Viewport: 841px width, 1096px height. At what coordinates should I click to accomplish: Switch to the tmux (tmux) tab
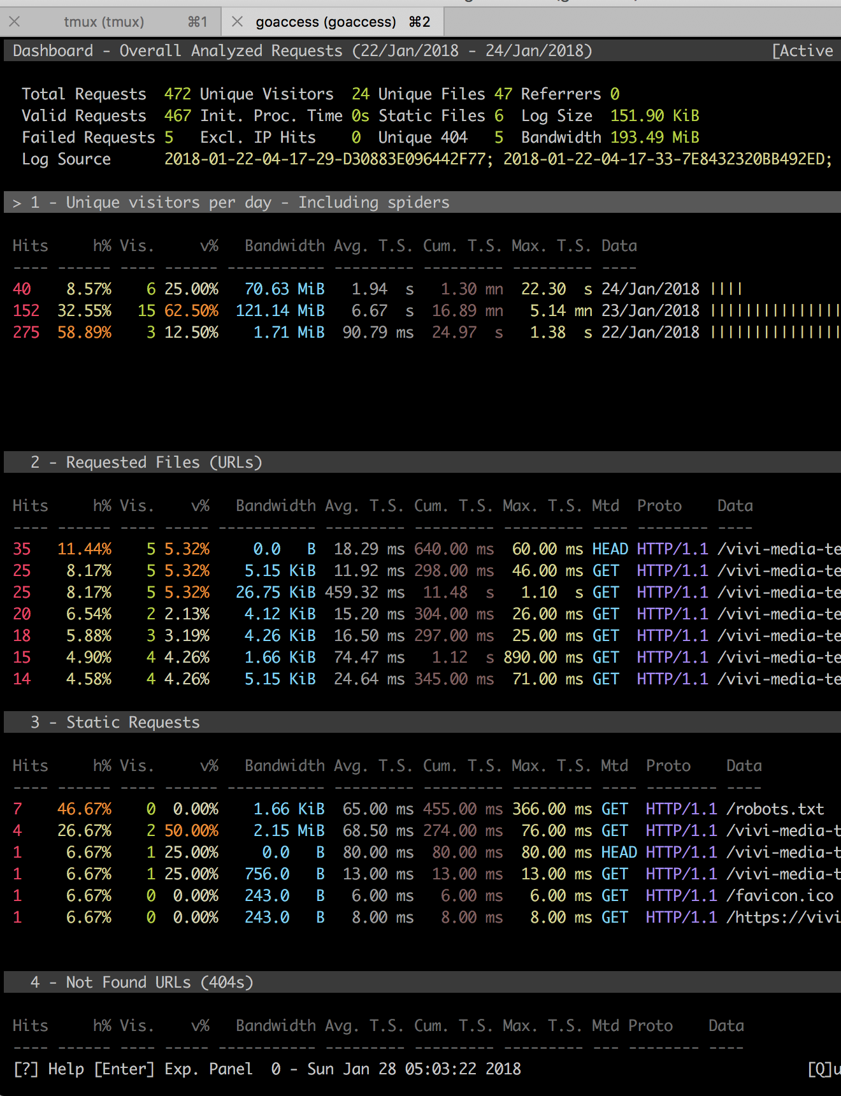click(x=104, y=22)
